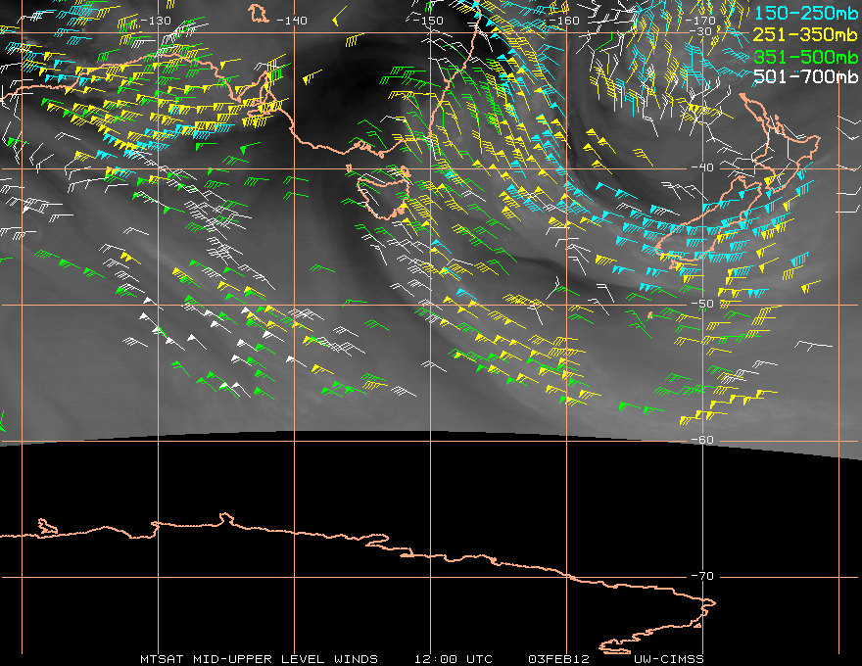Image resolution: width=862 pixels, height=666 pixels.
Task: Click the green 351-500mb legend entry
Action: click(806, 57)
